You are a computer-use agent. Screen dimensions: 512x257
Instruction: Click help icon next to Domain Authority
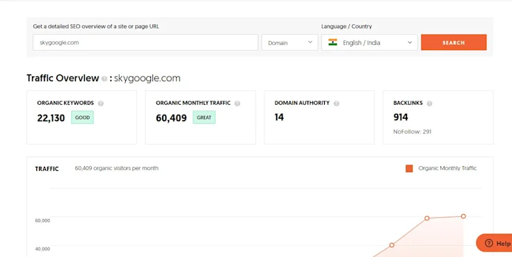click(x=336, y=103)
